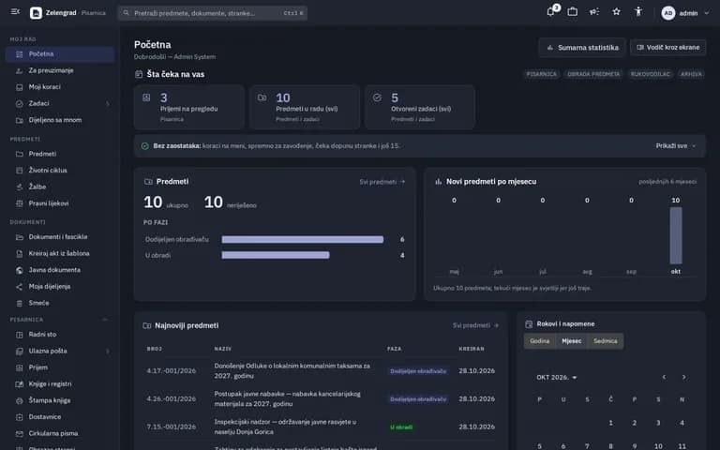Open Prijemi na pregledu card
The width and height of the screenshot is (720, 450).
tap(189, 108)
